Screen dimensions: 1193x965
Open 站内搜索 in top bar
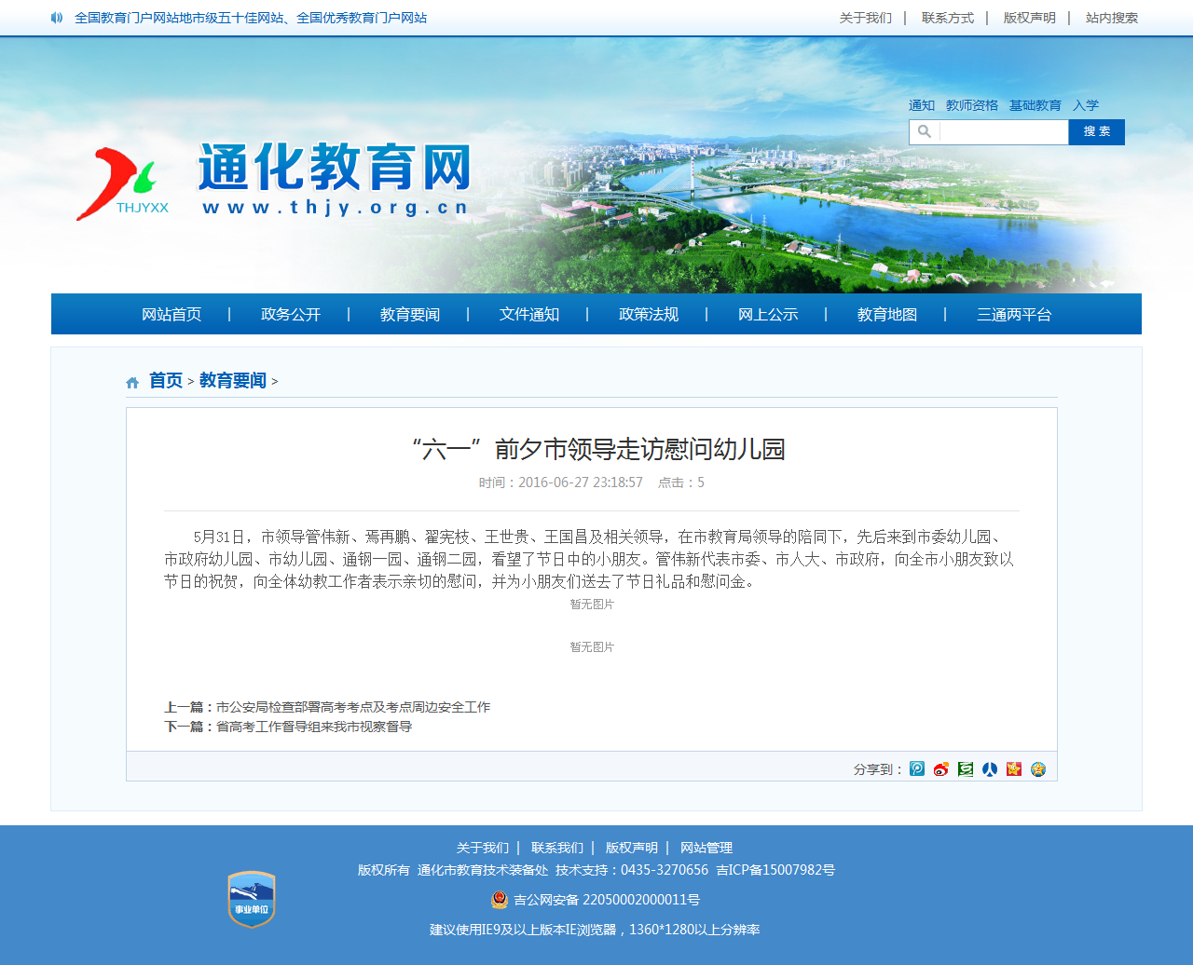point(1112,18)
